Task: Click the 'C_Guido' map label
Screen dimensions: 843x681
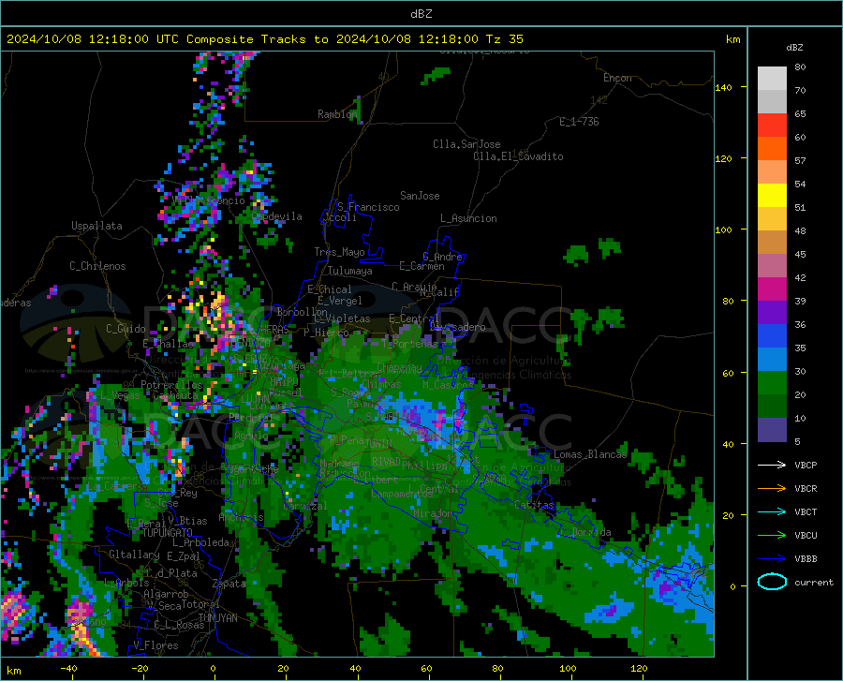Action: click(x=126, y=329)
